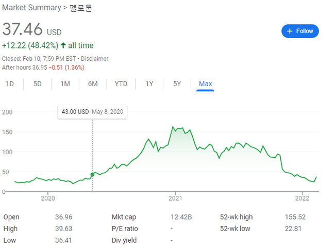The image size is (335, 248).
Task: Click the chart peak near 150 level
Action: pos(173,126)
